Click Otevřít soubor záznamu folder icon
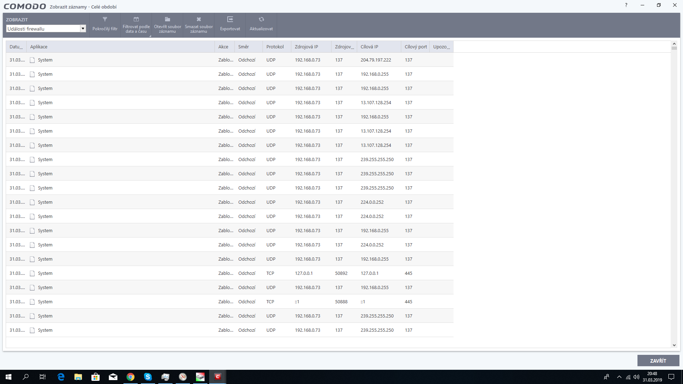The height and width of the screenshot is (384, 683). coord(167,20)
